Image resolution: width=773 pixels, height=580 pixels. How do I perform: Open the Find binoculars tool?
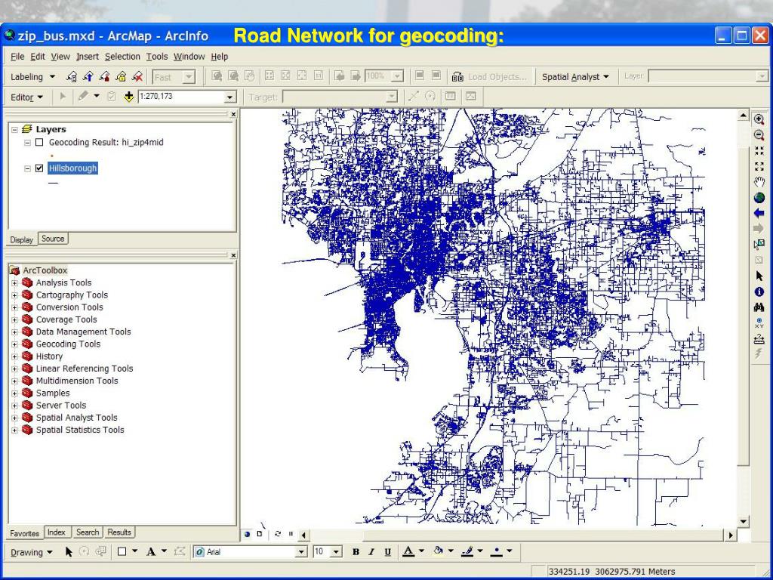pos(759,307)
